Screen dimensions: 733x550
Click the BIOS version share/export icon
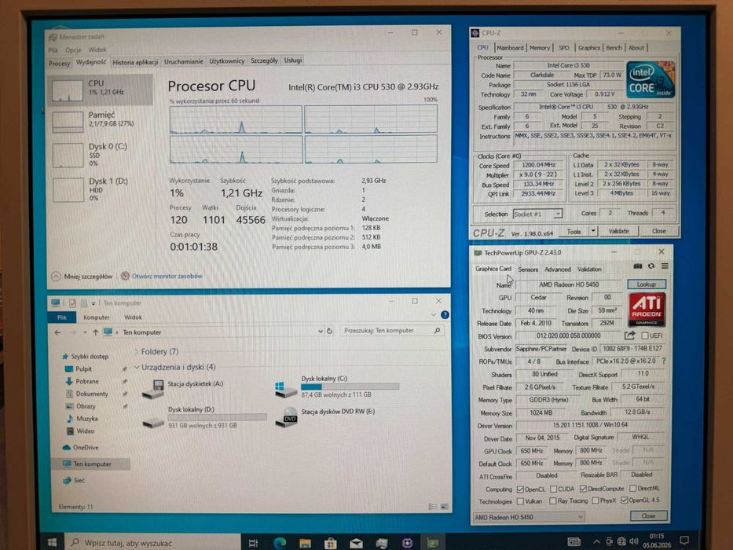pyautogui.click(x=629, y=335)
